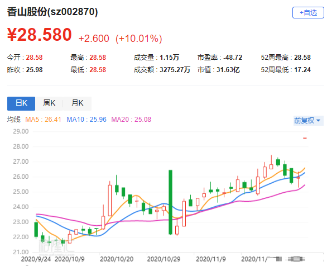
Task: Click the 2020/9/24 date axis label
Action: click(x=36, y=259)
